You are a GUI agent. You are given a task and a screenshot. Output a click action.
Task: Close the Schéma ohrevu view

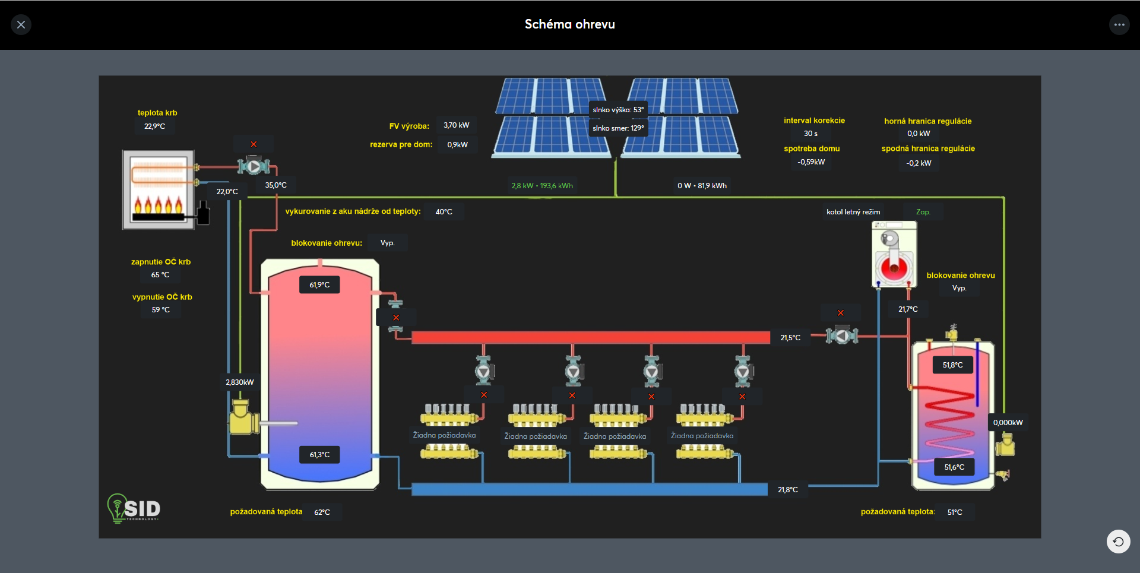point(21,24)
